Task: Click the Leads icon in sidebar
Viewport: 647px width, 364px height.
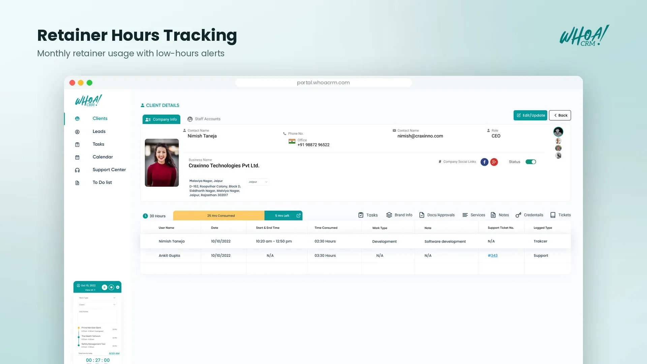Action: click(77, 132)
